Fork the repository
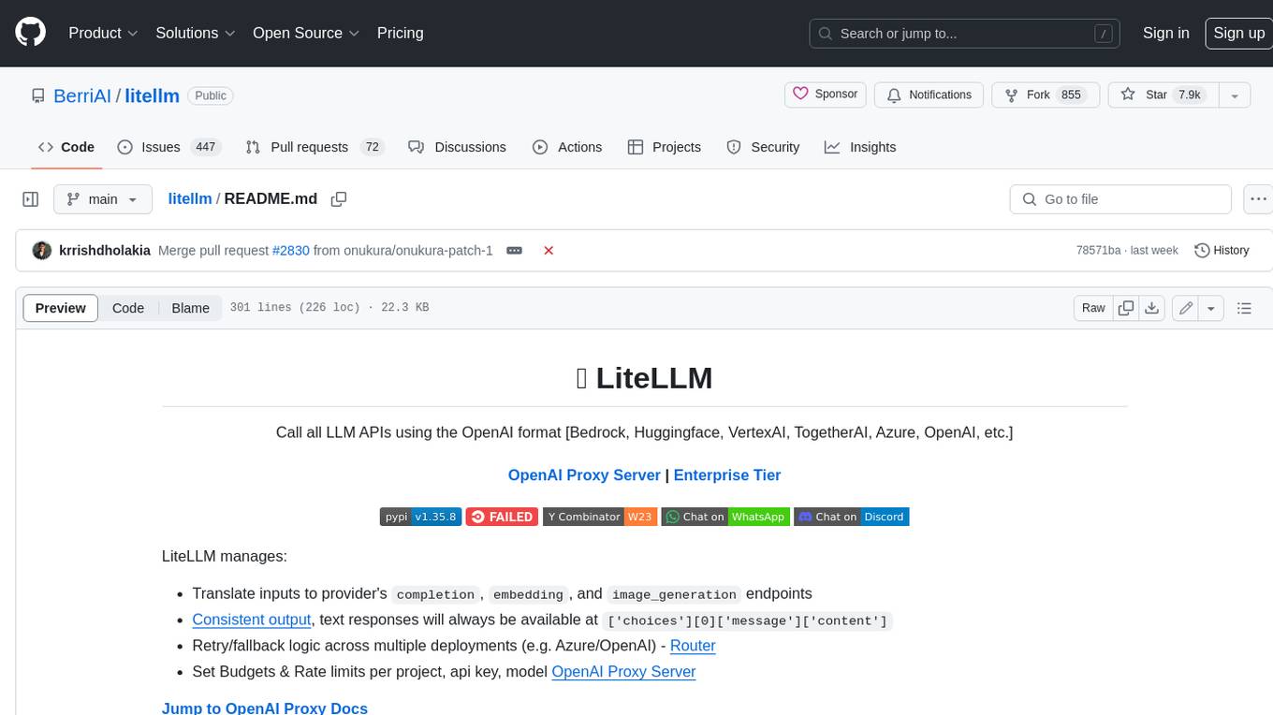This screenshot has height=715, width=1273. pyautogui.click(x=1044, y=95)
